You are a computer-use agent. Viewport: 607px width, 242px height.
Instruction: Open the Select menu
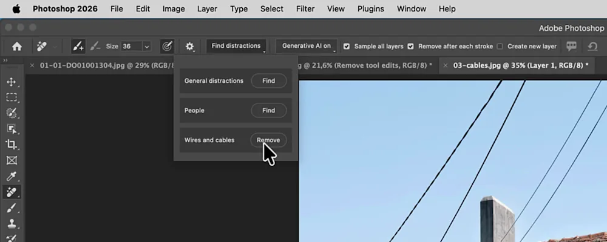272,9
